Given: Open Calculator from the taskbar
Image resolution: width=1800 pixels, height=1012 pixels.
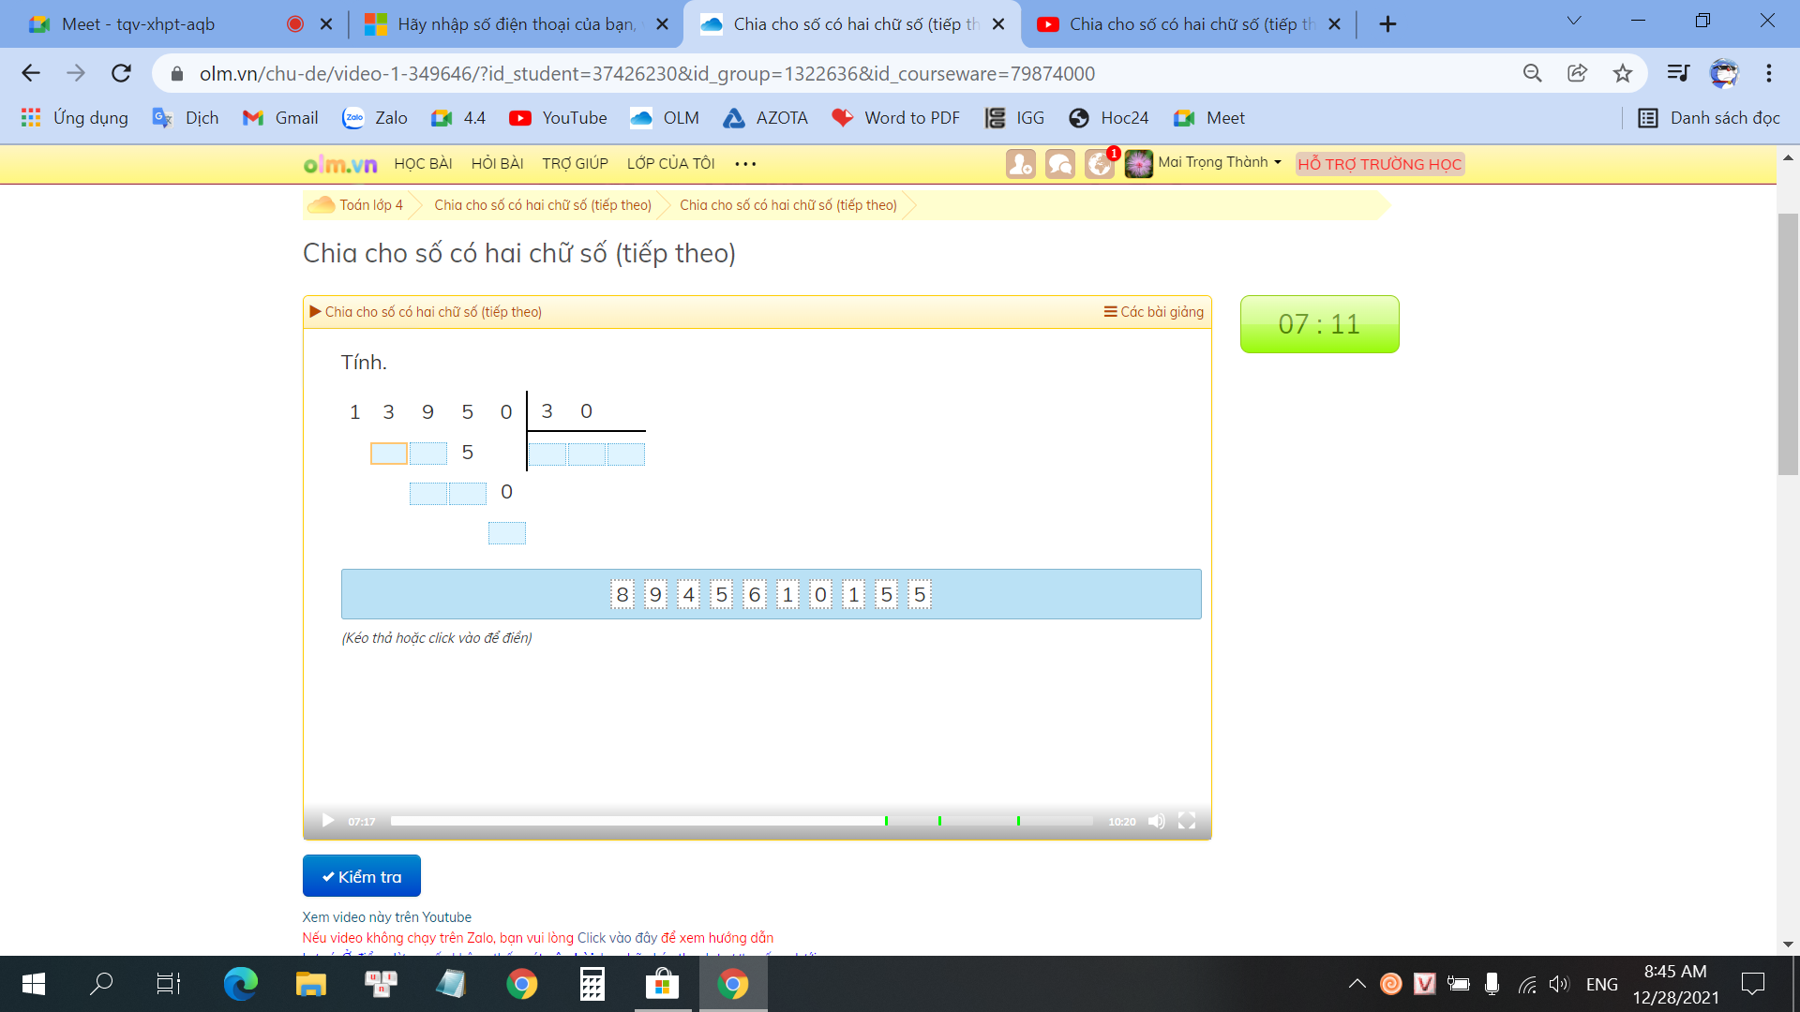Looking at the screenshot, I should (x=592, y=984).
